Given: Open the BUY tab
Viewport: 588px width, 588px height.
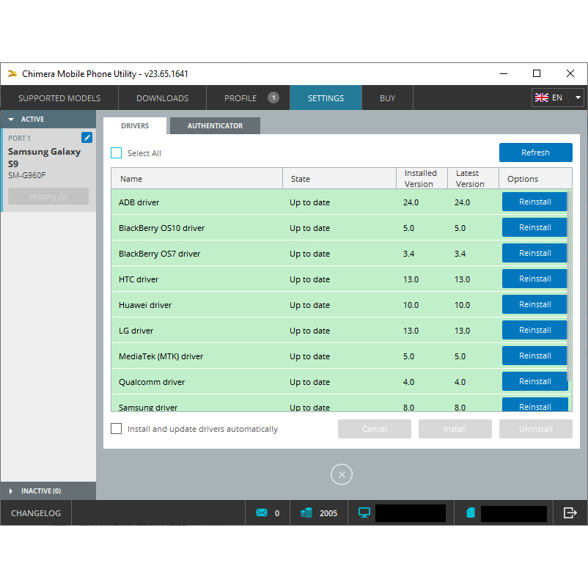Looking at the screenshot, I should pos(387,98).
